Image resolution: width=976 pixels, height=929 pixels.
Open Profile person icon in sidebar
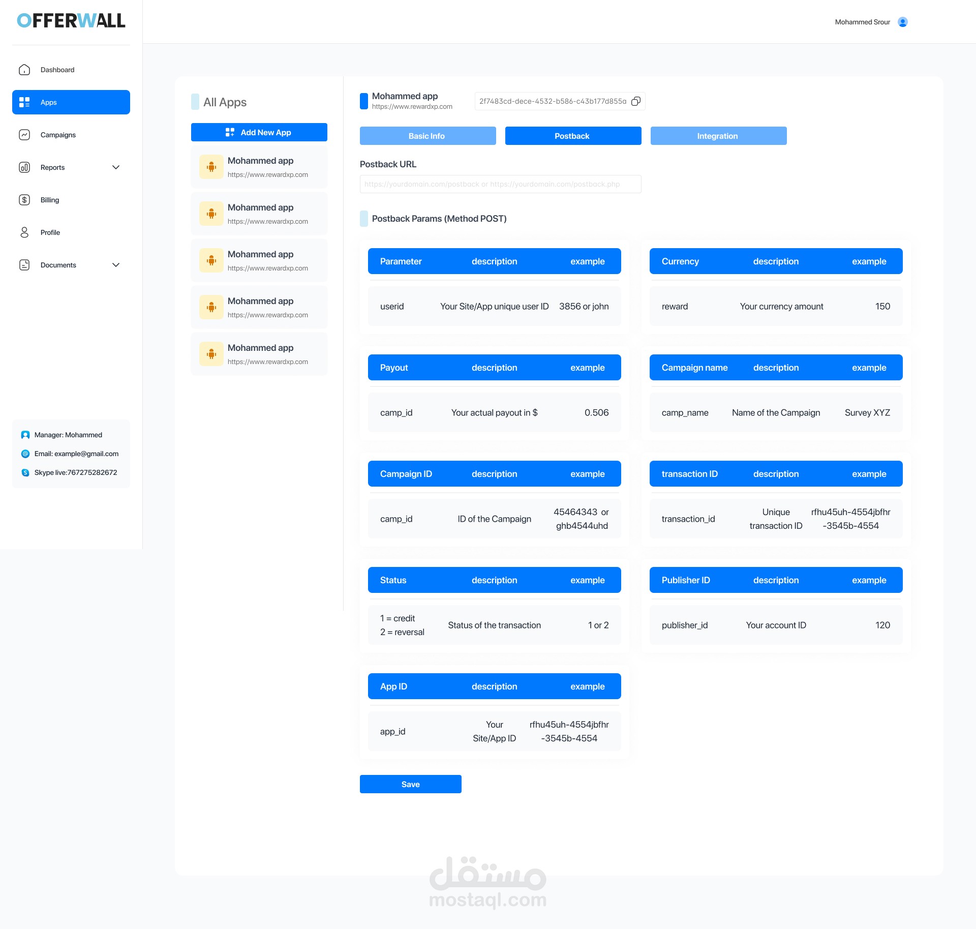pos(24,232)
